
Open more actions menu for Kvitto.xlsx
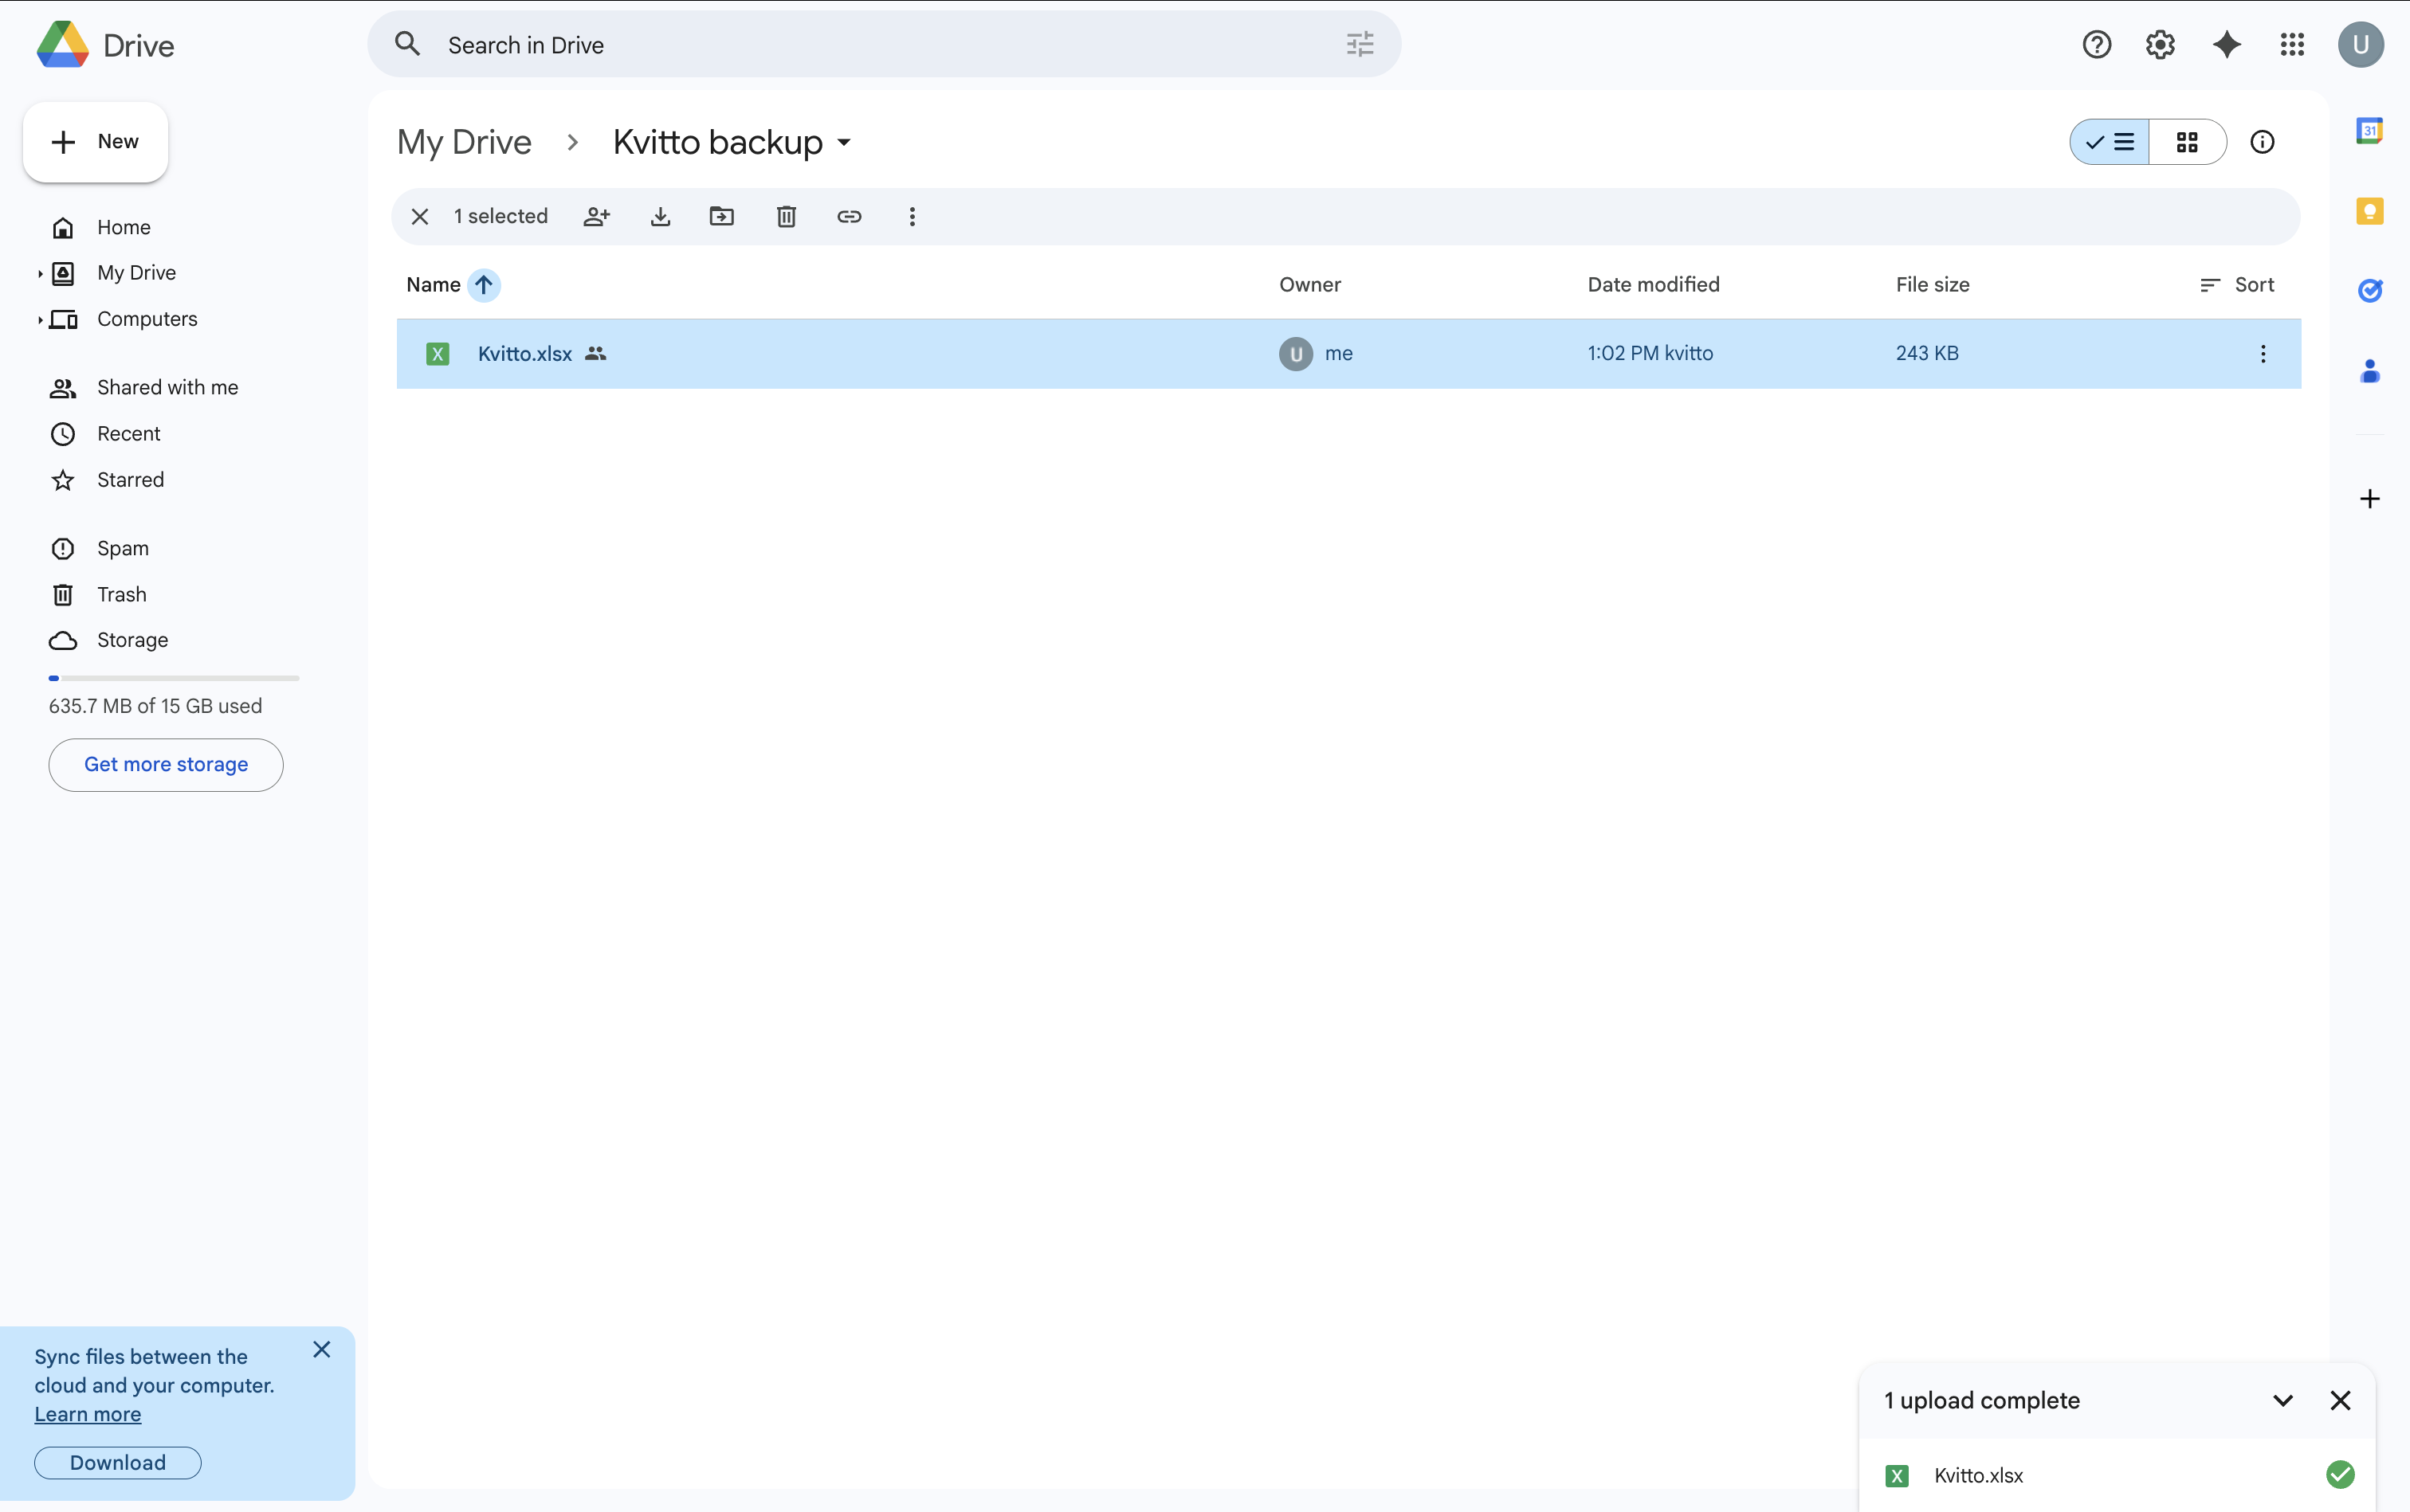pyautogui.click(x=2262, y=353)
